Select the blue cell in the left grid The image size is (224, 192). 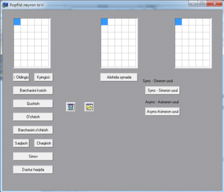coord(17,22)
